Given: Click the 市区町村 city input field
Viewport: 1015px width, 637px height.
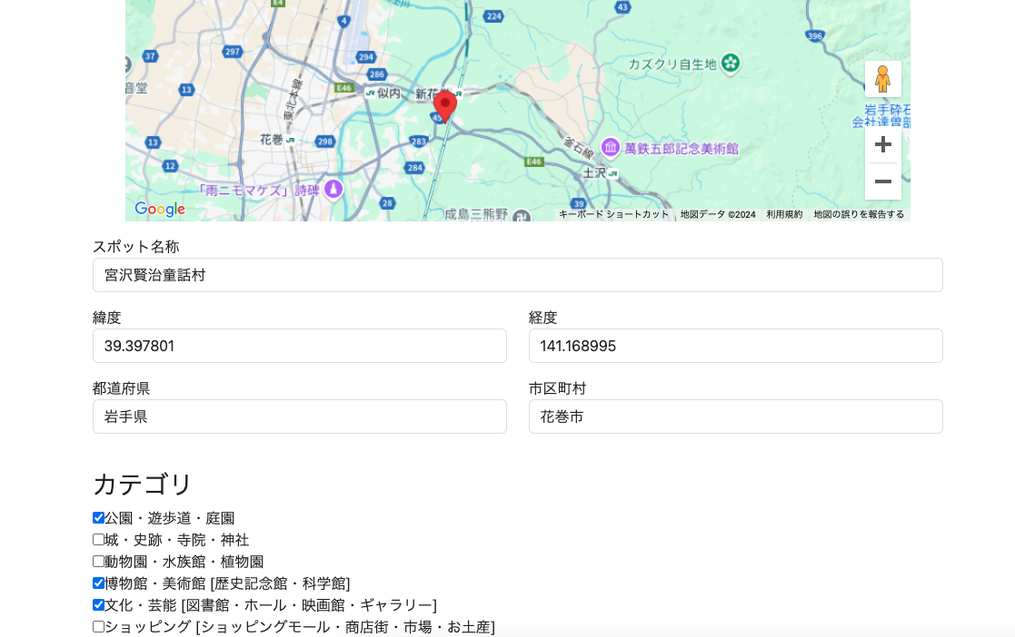Looking at the screenshot, I should tap(735, 416).
